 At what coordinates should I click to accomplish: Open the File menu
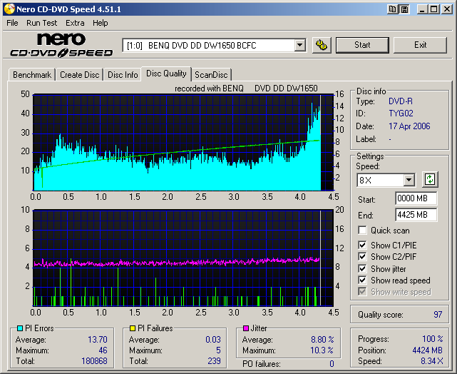tap(12, 23)
